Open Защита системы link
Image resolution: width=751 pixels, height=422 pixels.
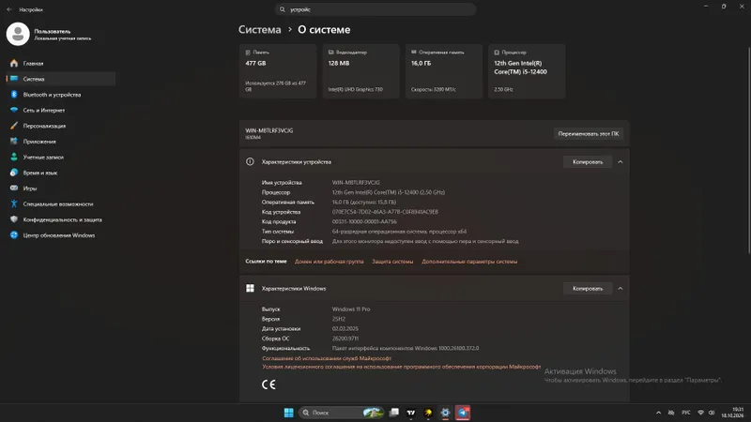pos(392,262)
